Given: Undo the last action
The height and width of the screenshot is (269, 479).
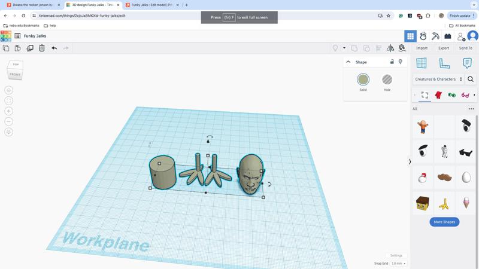Looking at the screenshot, I should [54, 48].
